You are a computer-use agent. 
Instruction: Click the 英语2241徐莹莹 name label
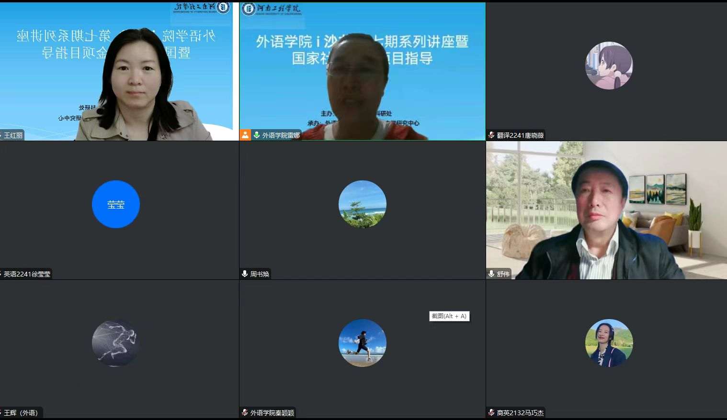27,274
